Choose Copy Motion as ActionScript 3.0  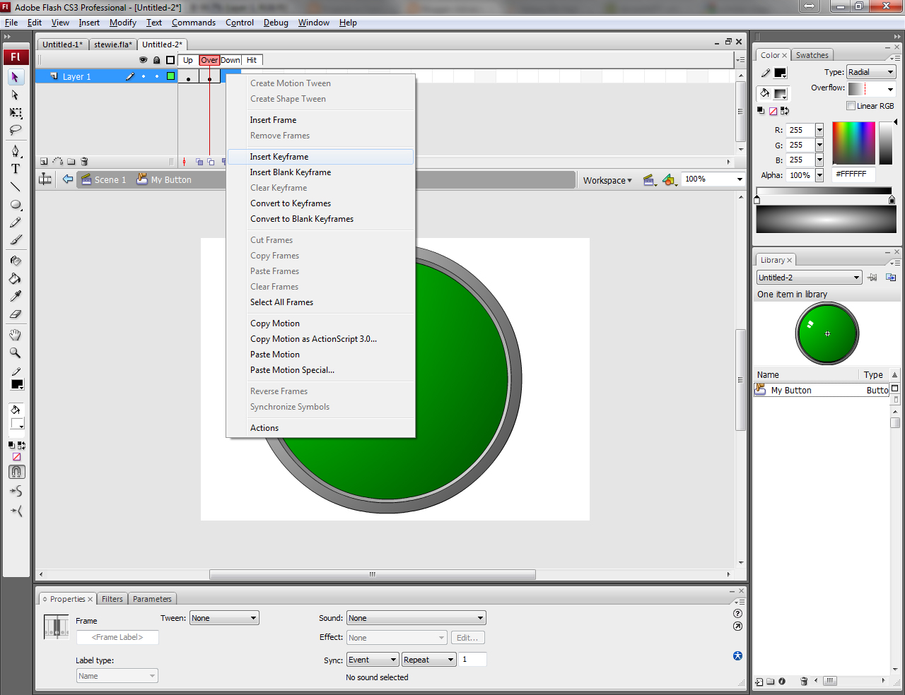[320, 339]
